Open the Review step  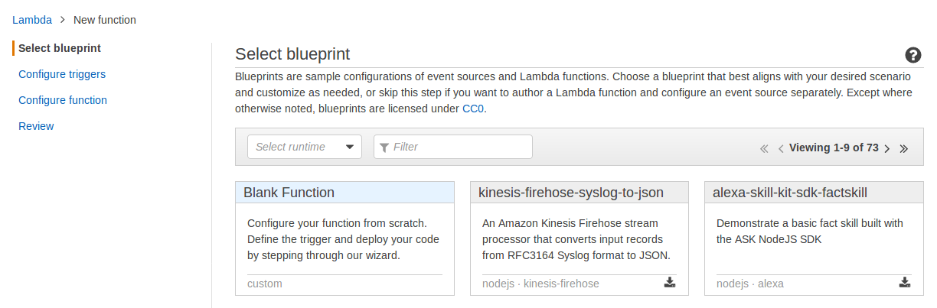click(x=36, y=126)
